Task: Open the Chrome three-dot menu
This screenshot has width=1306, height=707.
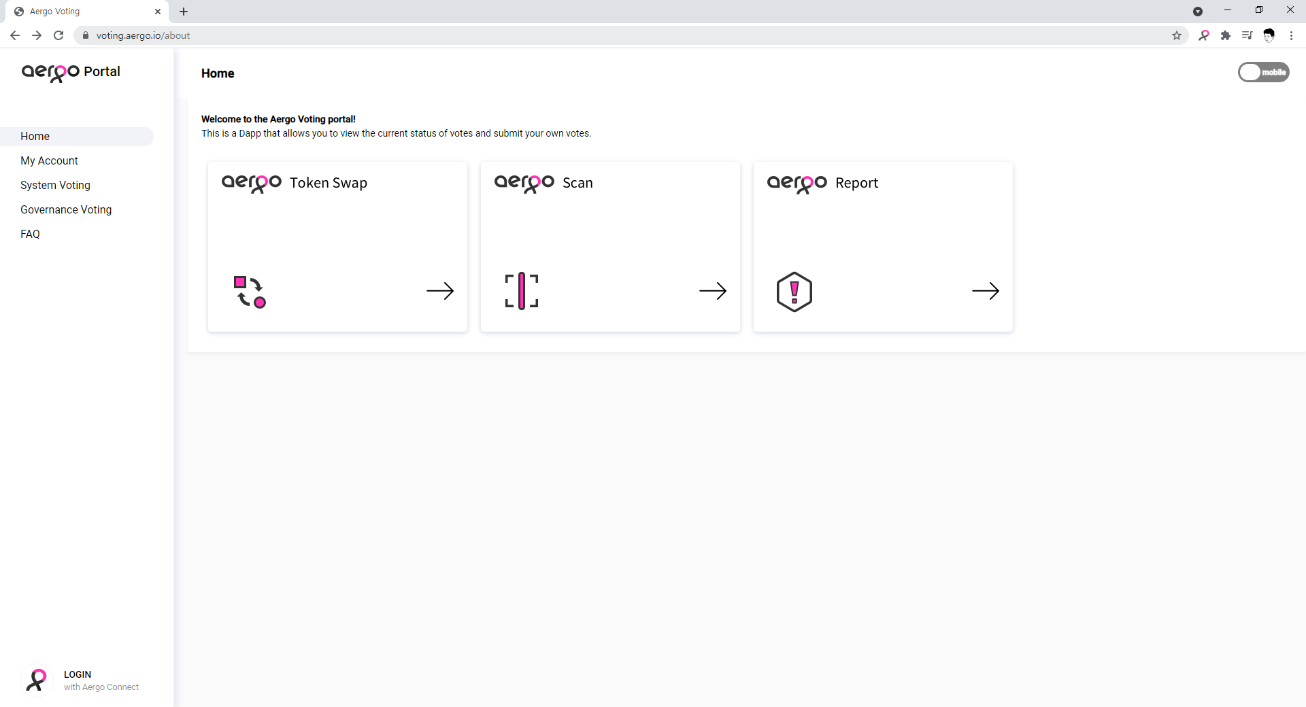Action: tap(1291, 35)
